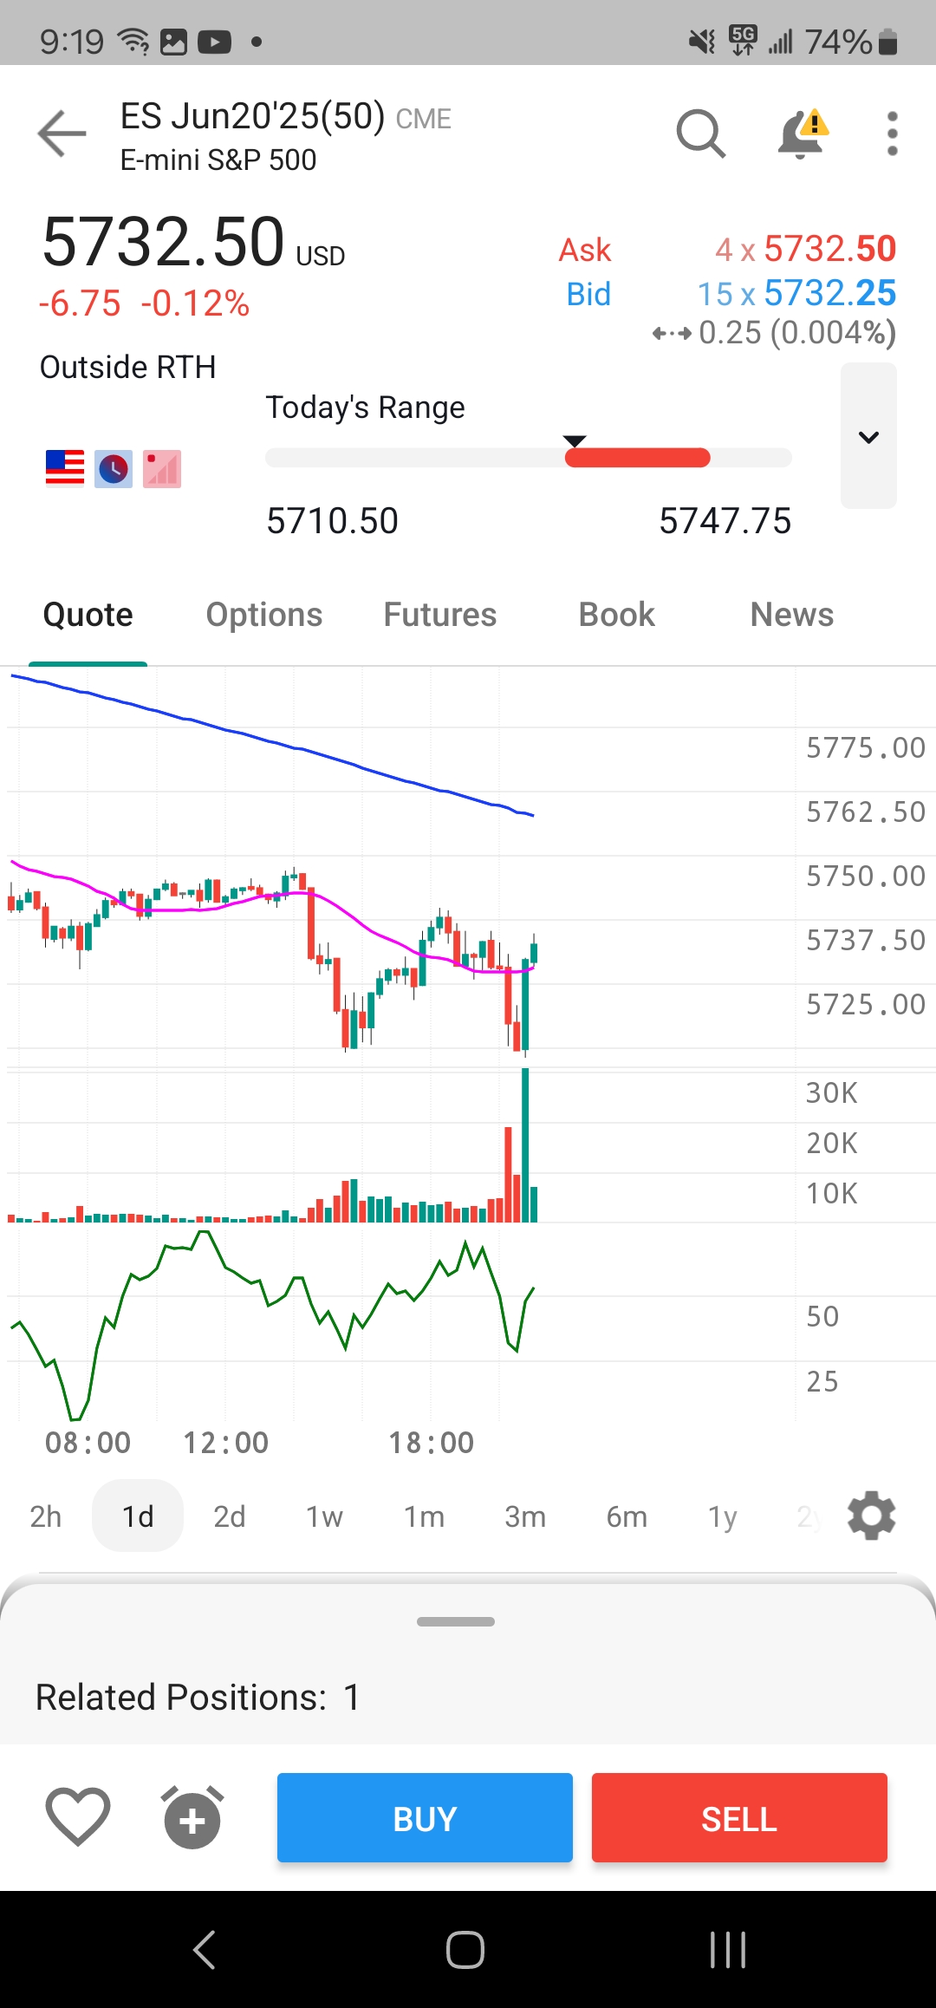Tap the blue BUY button
Screen dimensions: 936x2008
pyautogui.click(x=425, y=1818)
